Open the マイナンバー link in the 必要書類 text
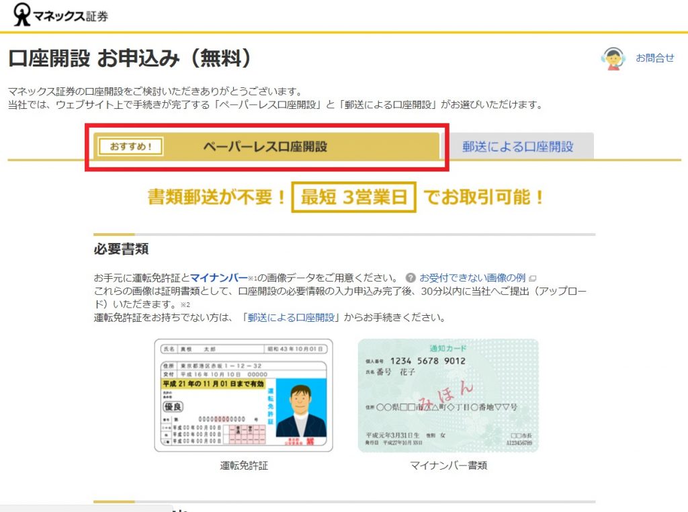688x512 pixels. (x=219, y=278)
